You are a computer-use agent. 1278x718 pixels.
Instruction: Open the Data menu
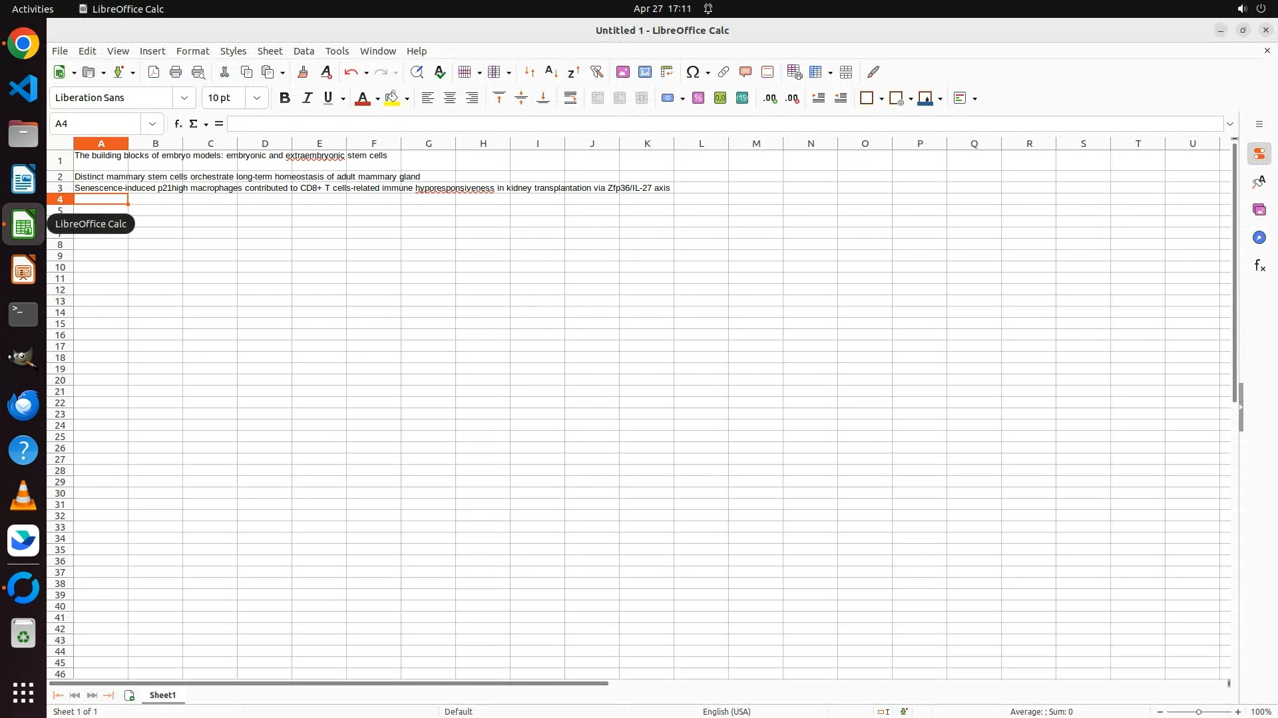click(304, 51)
